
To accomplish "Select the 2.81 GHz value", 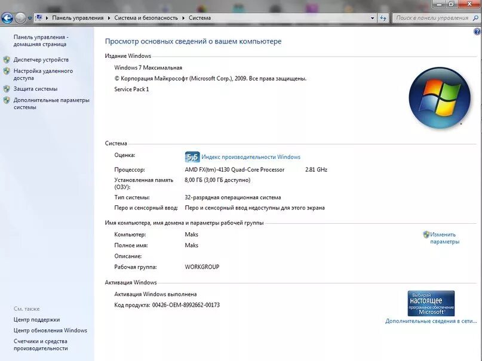I will click(x=317, y=169).
